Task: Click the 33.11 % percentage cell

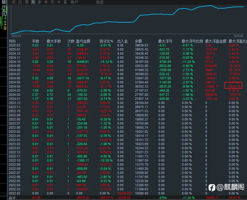Action: [106, 86]
